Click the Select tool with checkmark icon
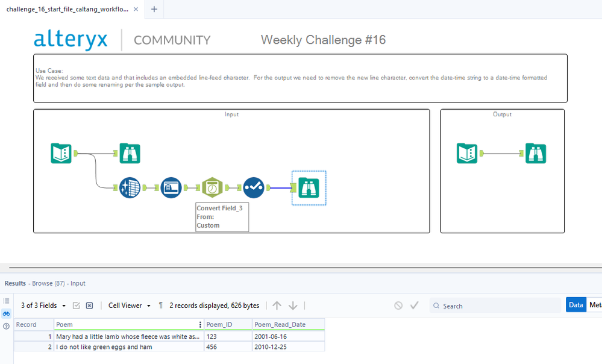The image size is (602, 364). tap(253, 188)
